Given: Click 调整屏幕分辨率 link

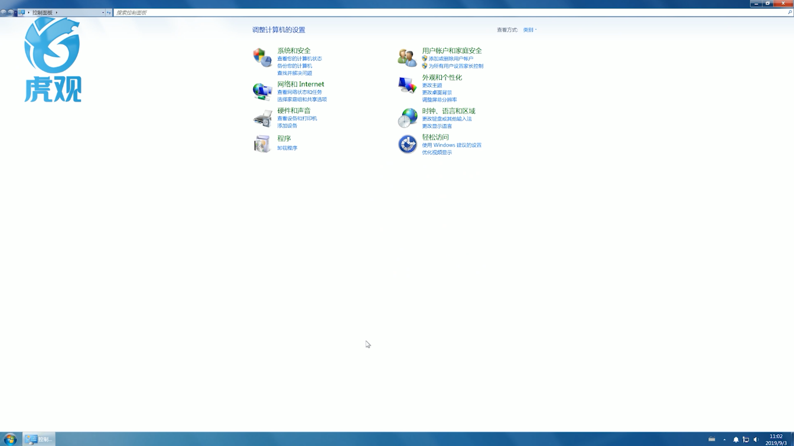Looking at the screenshot, I should [x=440, y=100].
